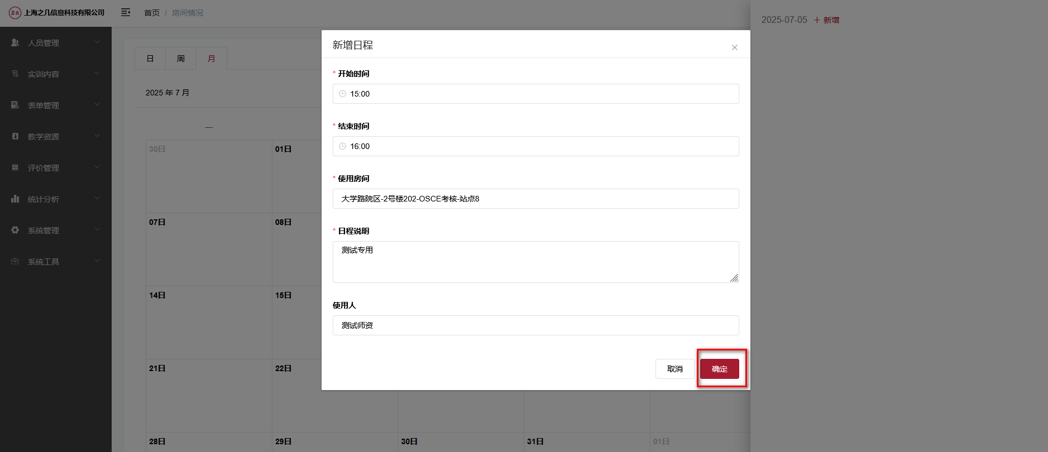The image size is (1048, 452).
Task: Expand the 系统工具 menu chevron
Action: [97, 261]
